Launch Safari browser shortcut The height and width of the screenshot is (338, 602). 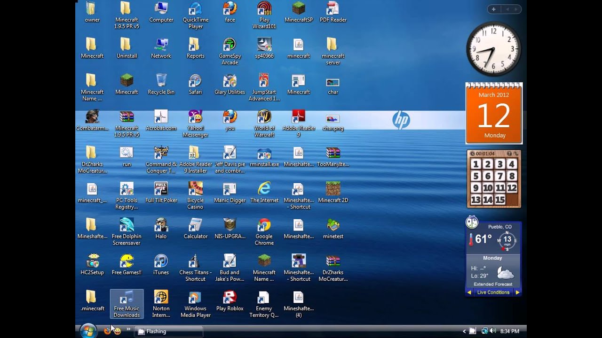point(196,84)
